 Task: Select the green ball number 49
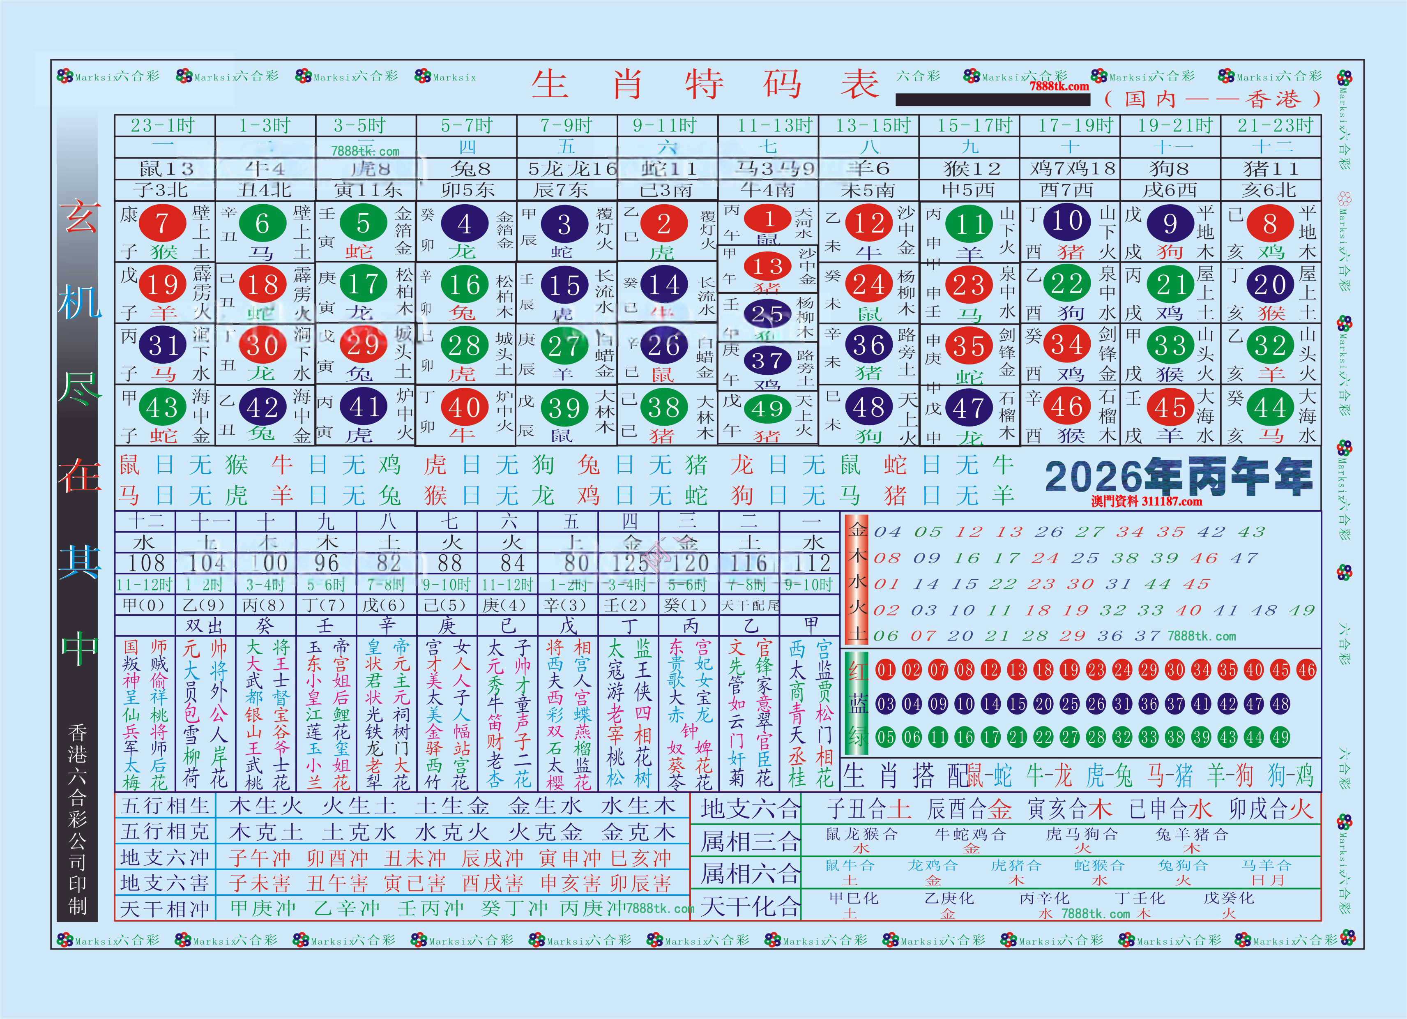(x=767, y=408)
